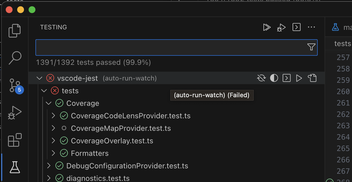
Task: Switch to the editor tab with the beaker icon
Action: click(335, 27)
